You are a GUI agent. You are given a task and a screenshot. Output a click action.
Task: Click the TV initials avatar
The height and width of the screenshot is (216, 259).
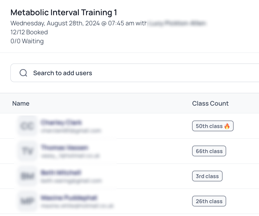(x=27, y=151)
